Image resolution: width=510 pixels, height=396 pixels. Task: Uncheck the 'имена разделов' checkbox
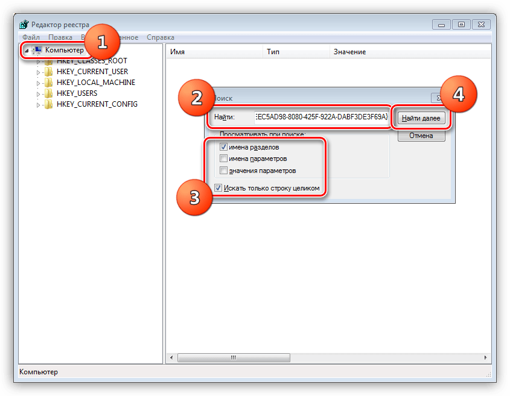[x=223, y=147]
